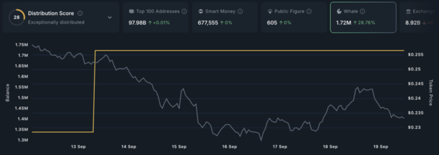Click the Public Figure badge icon
Screen dimensions: 439x155
[x=270, y=12]
